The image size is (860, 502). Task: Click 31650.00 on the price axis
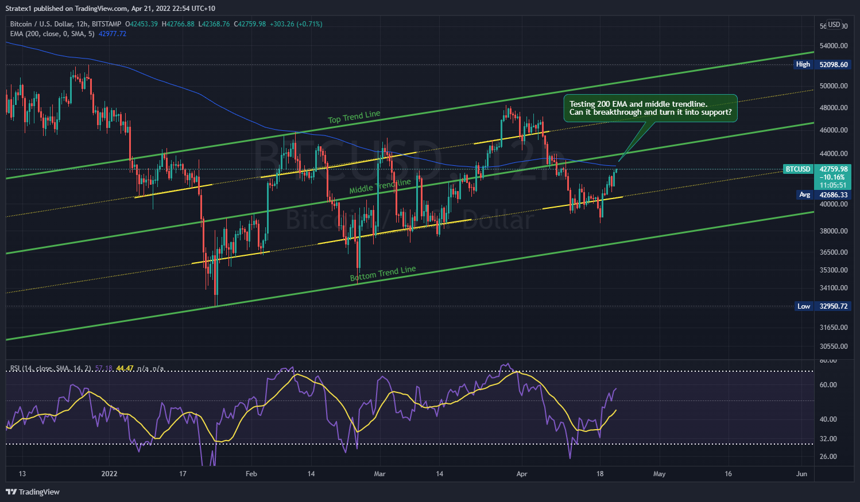point(834,328)
